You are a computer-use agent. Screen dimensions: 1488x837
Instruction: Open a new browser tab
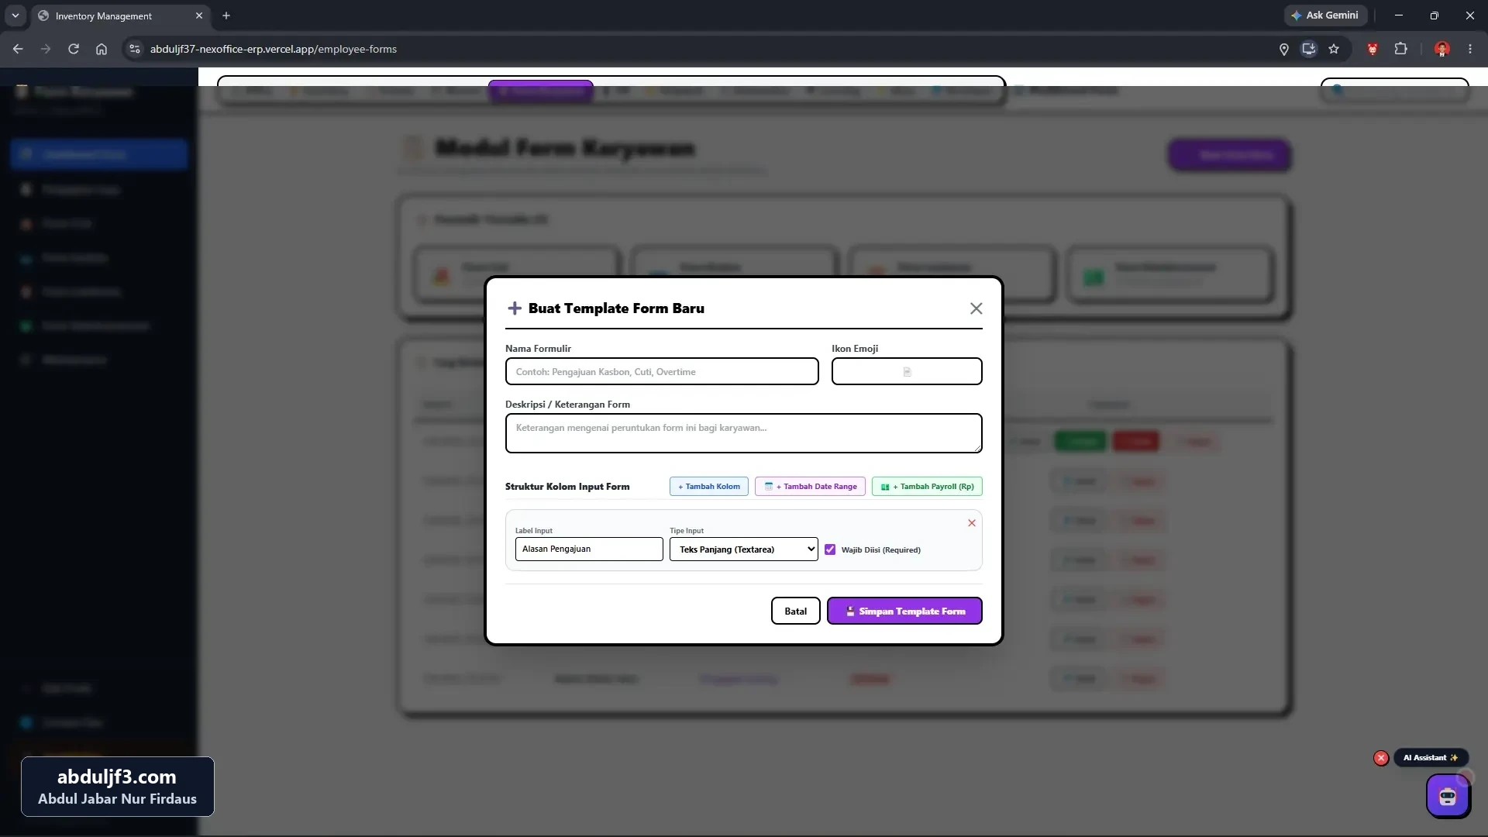226,15
